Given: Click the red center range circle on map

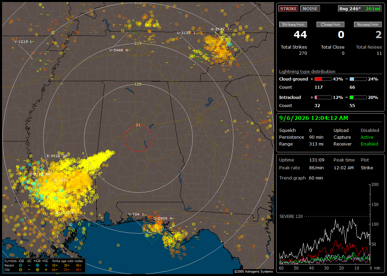Looking at the screenshot, I should 138,138.
